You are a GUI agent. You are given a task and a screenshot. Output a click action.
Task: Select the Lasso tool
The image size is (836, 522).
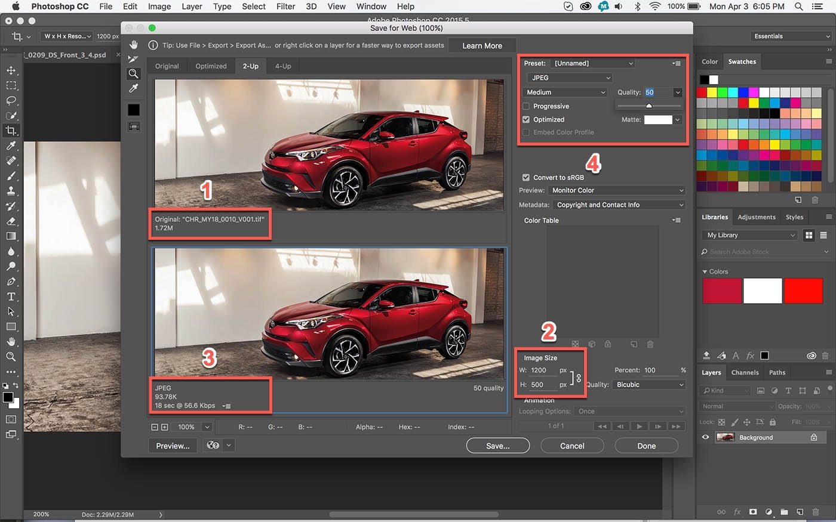(11, 100)
